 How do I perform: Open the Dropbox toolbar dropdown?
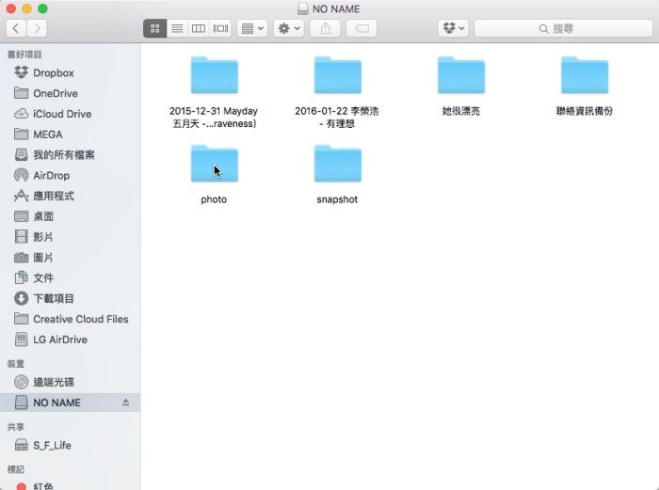click(453, 28)
